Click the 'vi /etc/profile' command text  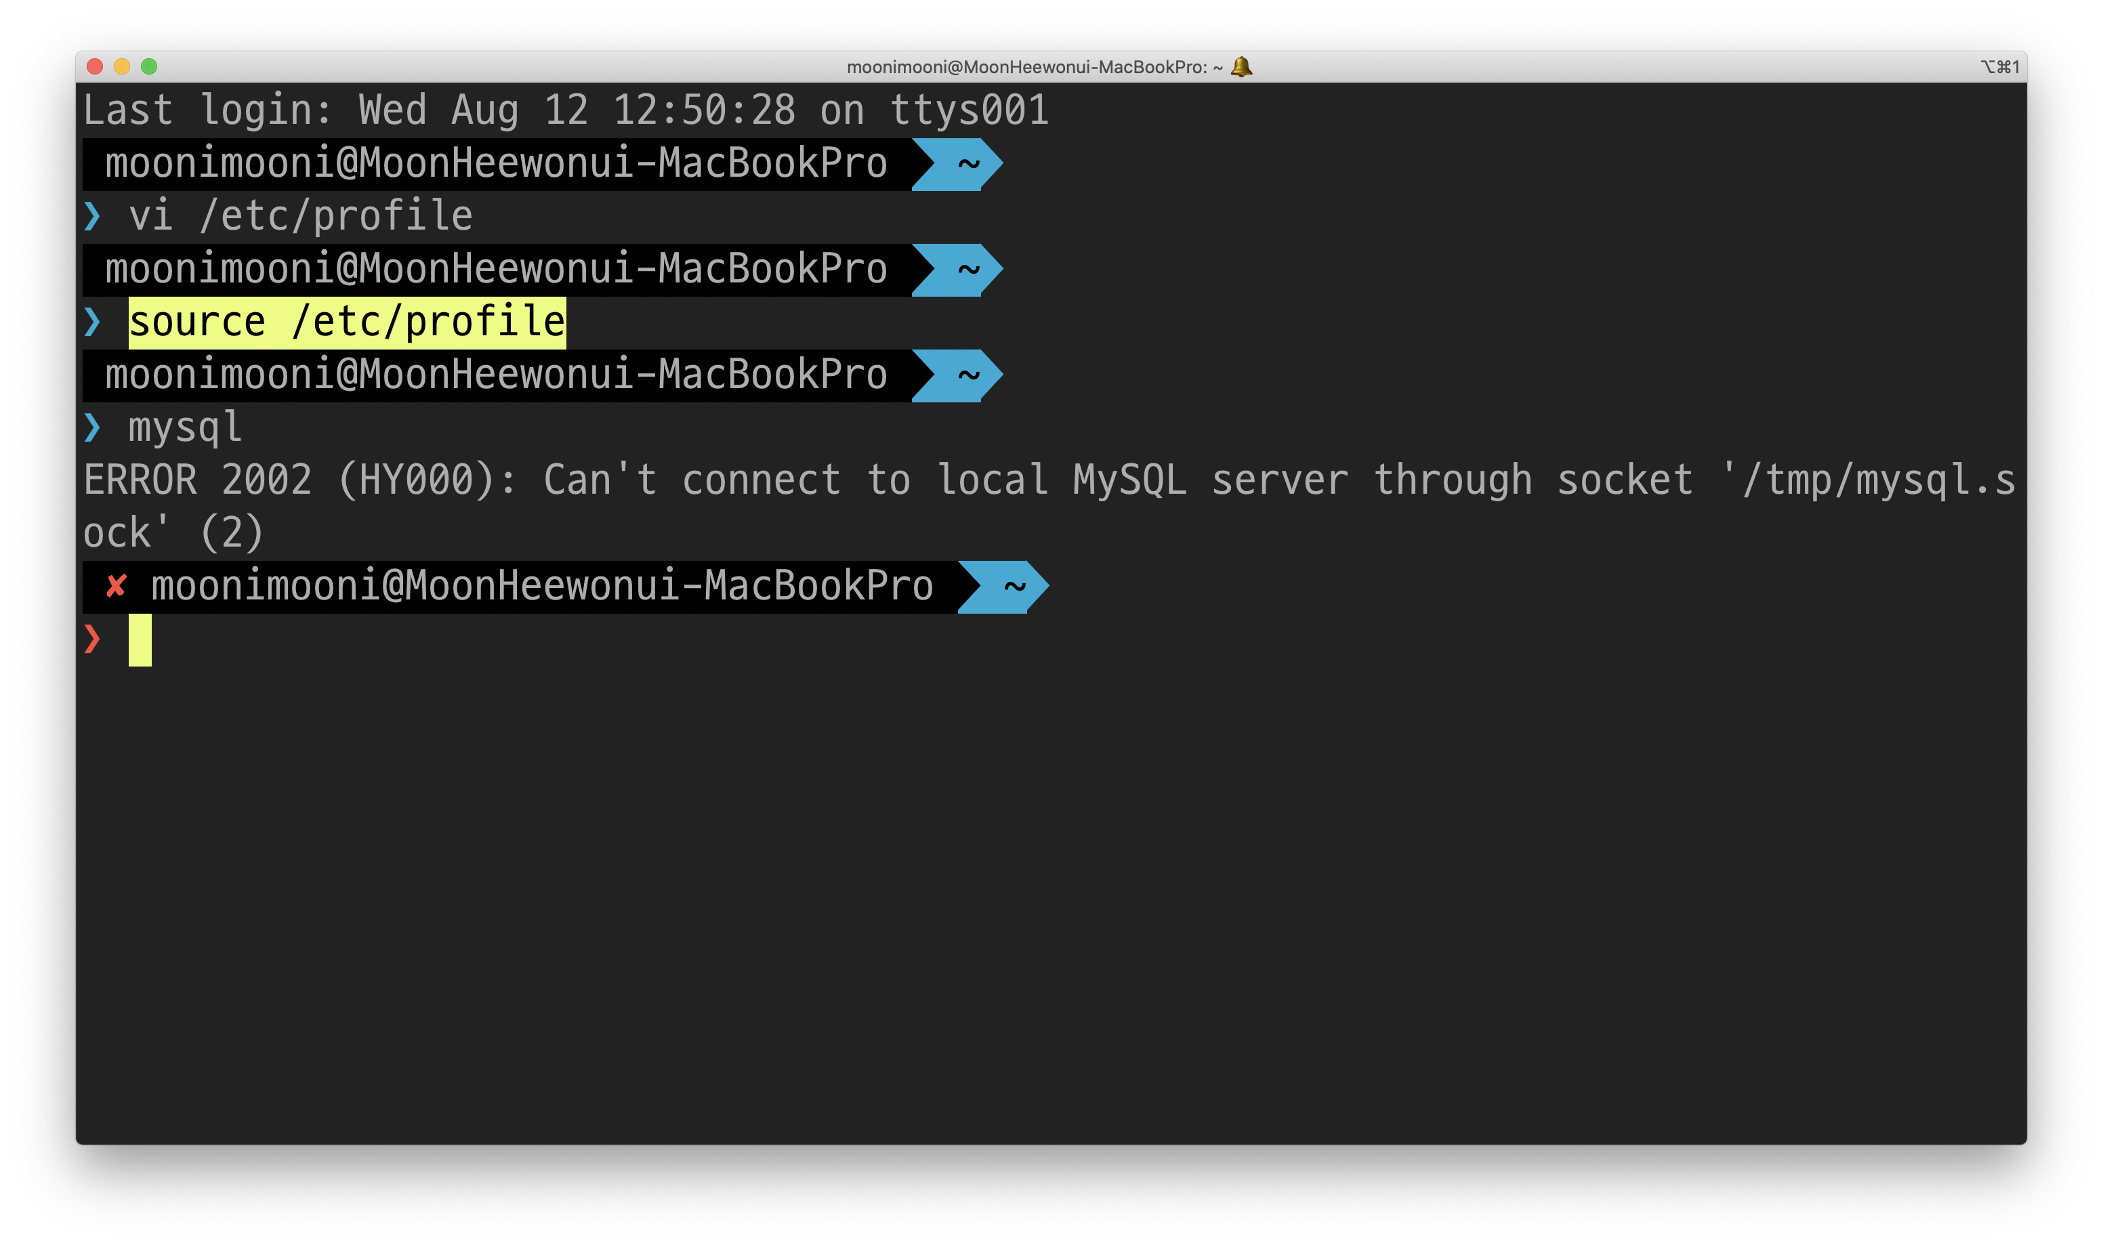(300, 217)
